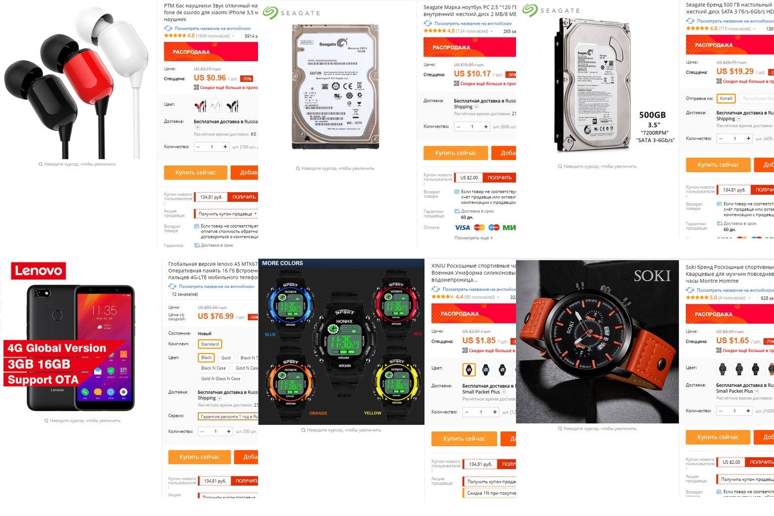Viewport: 774px width, 516px height.
Task: Expand Small Packet Plus shipping for XINIU watch
Action: coord(504,392)
